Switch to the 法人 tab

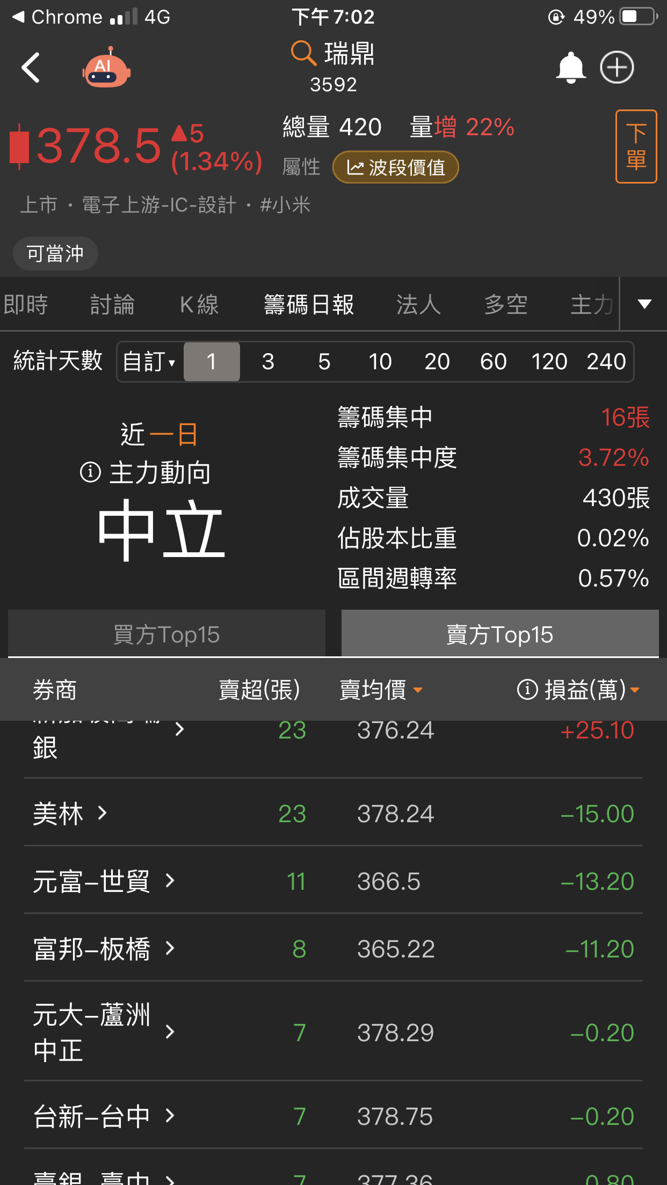pos(418,304)
